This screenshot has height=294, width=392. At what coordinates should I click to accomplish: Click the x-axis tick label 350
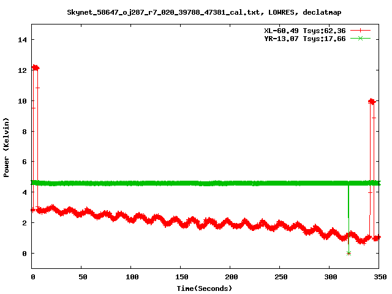click(x=380, y=277)
